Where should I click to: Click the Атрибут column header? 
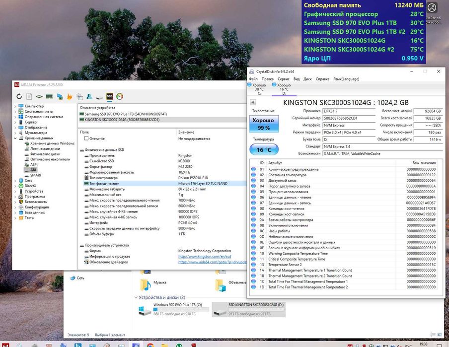(x=275, y=163)
